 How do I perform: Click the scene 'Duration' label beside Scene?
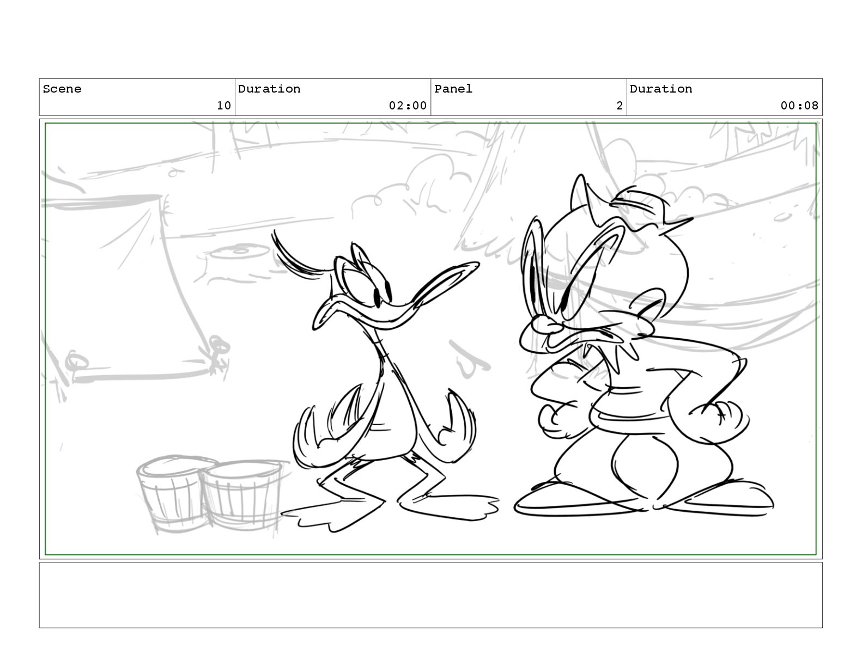point(269,89)
